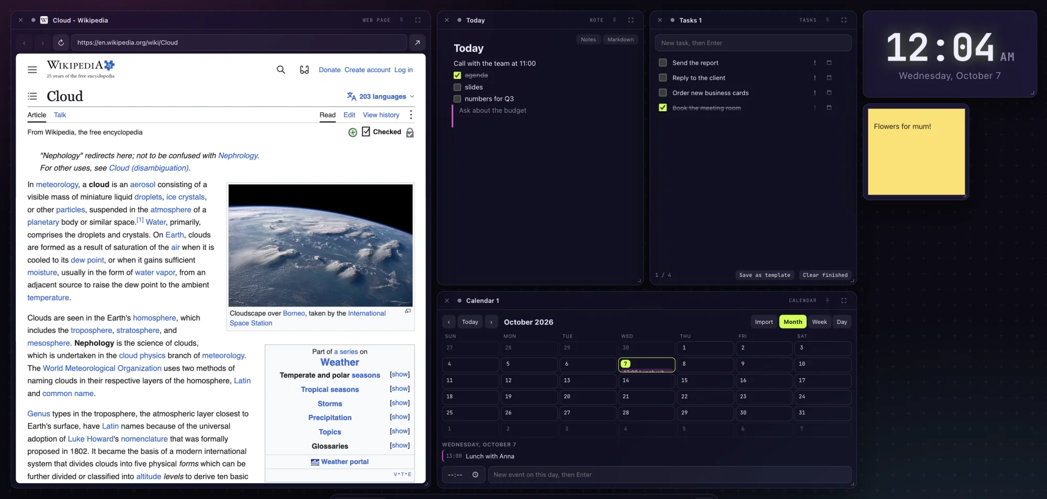The height and width of the screenshot is (499, 1047).
Task: Go to the previous month in the calendar
Action: pos(449,322)
